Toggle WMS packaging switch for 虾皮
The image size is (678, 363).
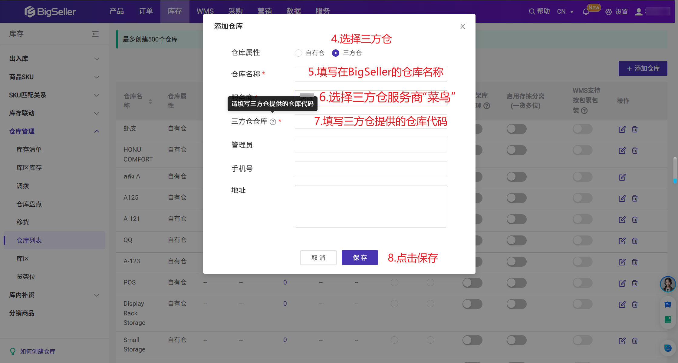[583, 129]
